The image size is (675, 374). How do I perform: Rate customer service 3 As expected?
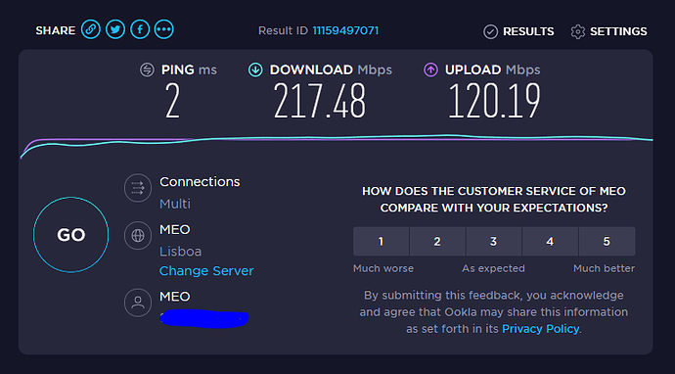click(494, 241)
